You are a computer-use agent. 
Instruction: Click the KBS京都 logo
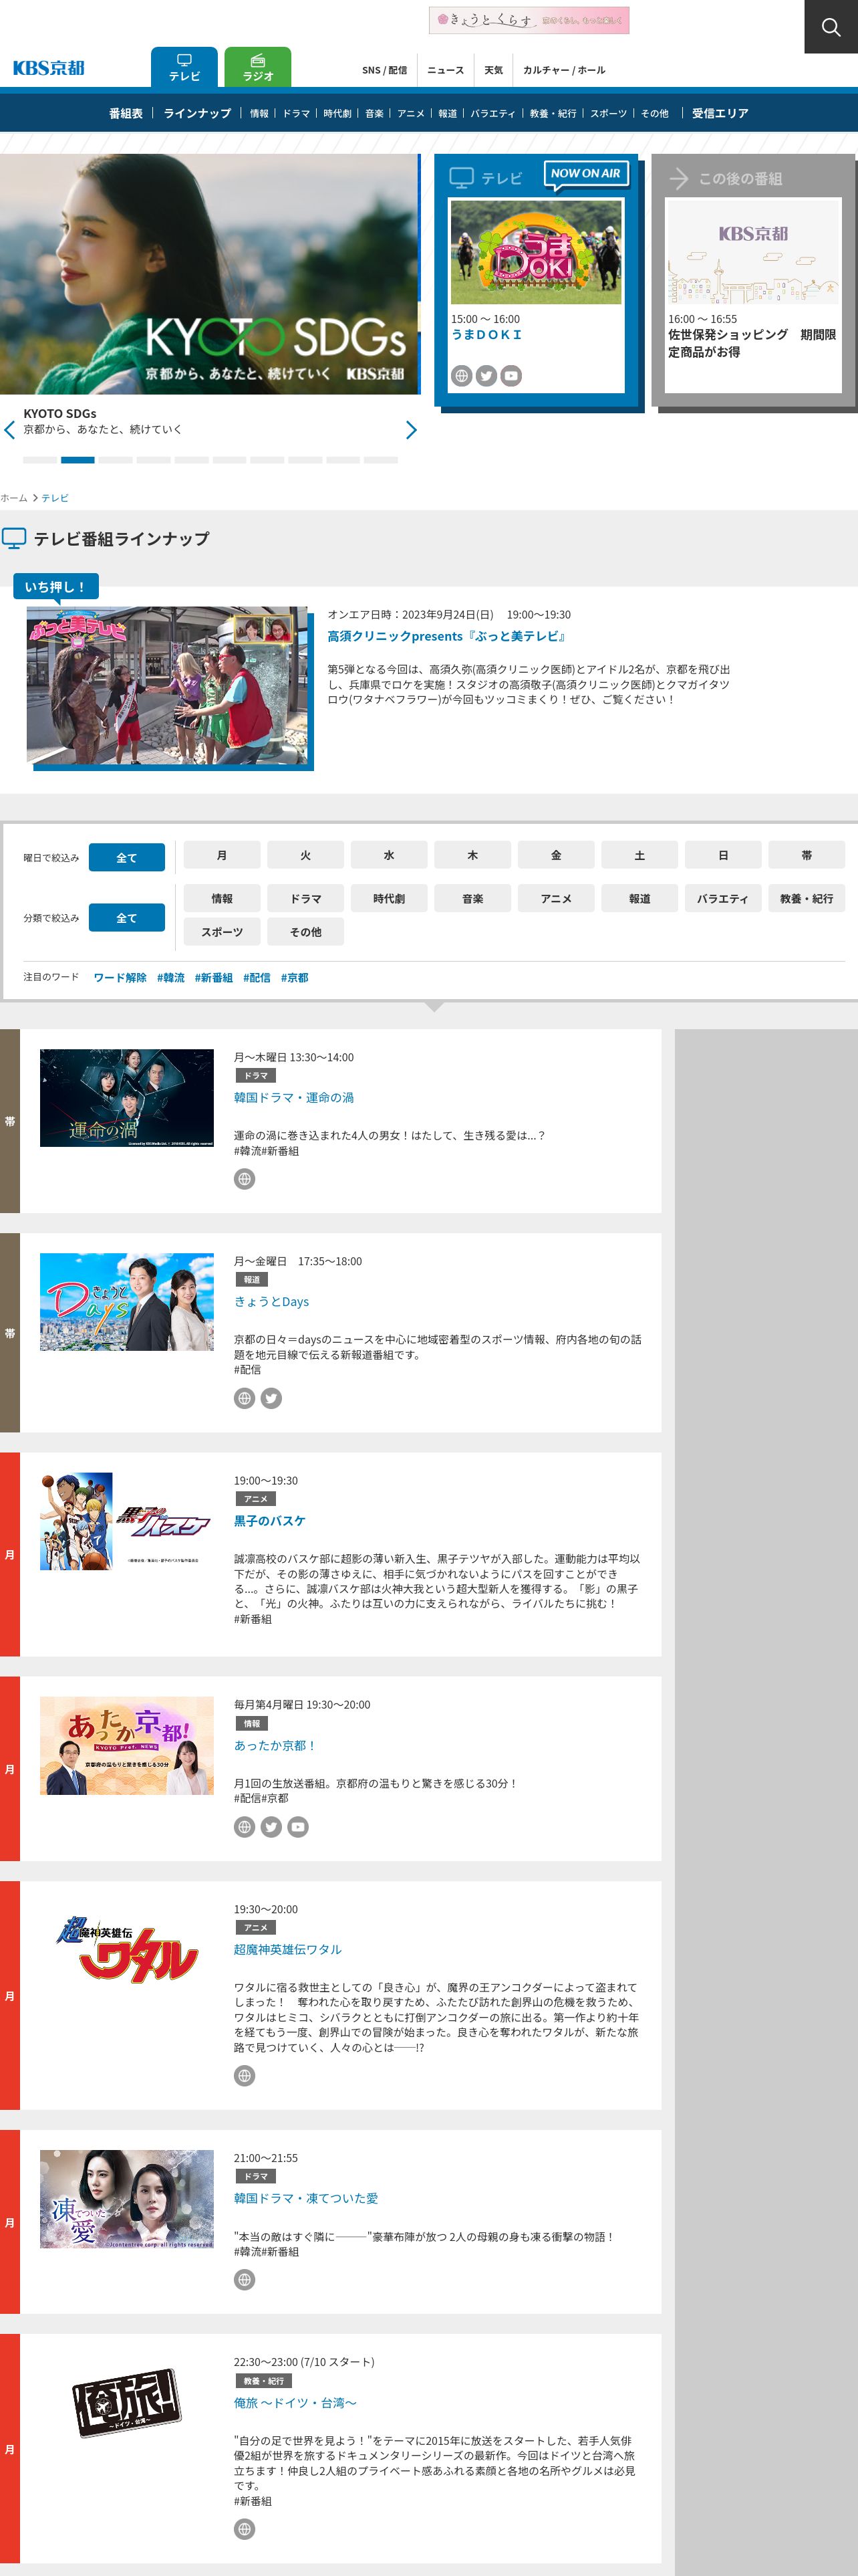[x=48, y=68]
